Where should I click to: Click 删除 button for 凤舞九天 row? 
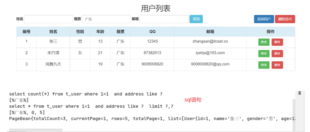point(277,65)
